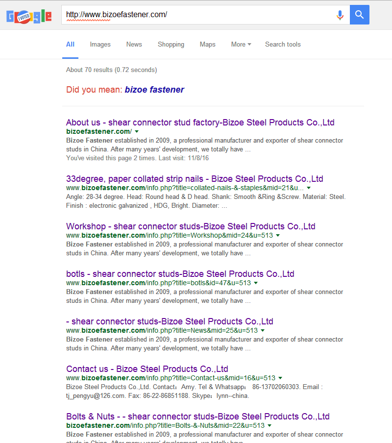
Task: Open the News page result titled '- shear connector studs'
Action: click(170, 321)
